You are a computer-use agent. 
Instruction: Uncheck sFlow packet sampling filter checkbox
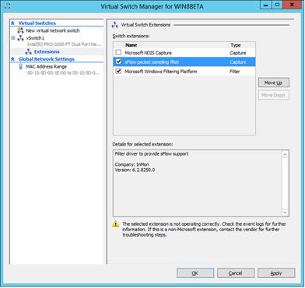[x=118, y=61]
